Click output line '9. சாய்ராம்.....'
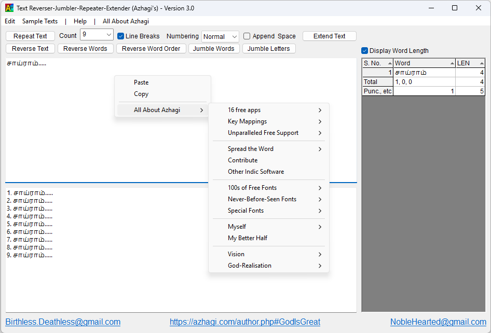The width and height of the screenshot is (491, 333). pos(30,255)
